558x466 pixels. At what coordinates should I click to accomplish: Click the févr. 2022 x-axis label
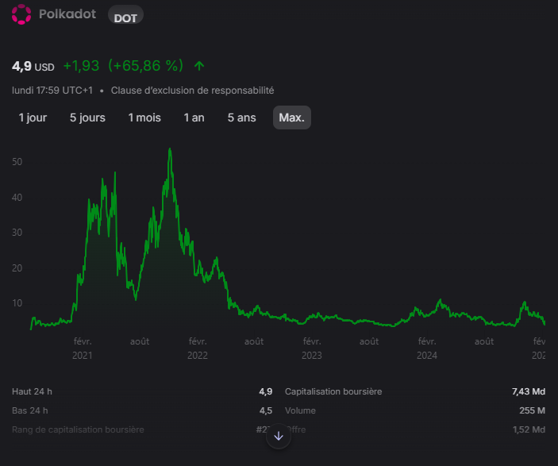click(x=198, y=349)
